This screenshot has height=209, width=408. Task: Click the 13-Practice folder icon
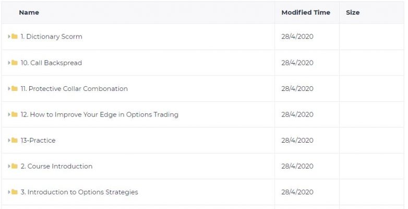coord(15,140)
